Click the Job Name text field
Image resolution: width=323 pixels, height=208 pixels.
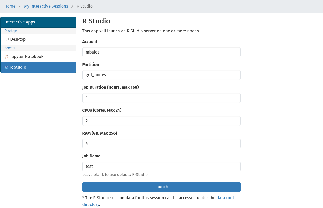pos(161,167)
